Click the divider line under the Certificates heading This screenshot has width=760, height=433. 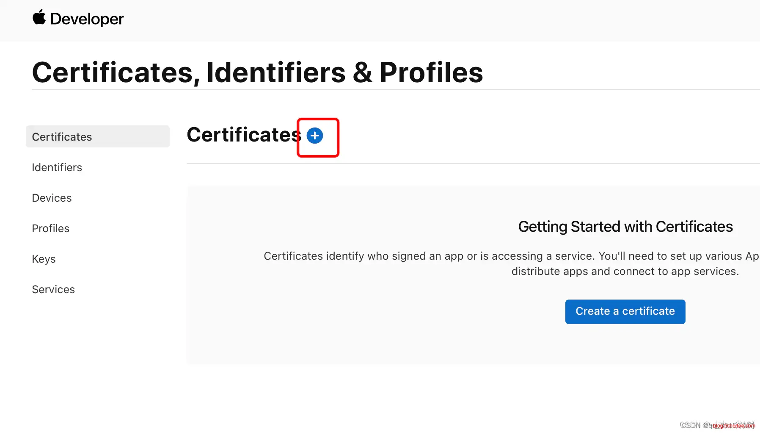click(465, 164)
